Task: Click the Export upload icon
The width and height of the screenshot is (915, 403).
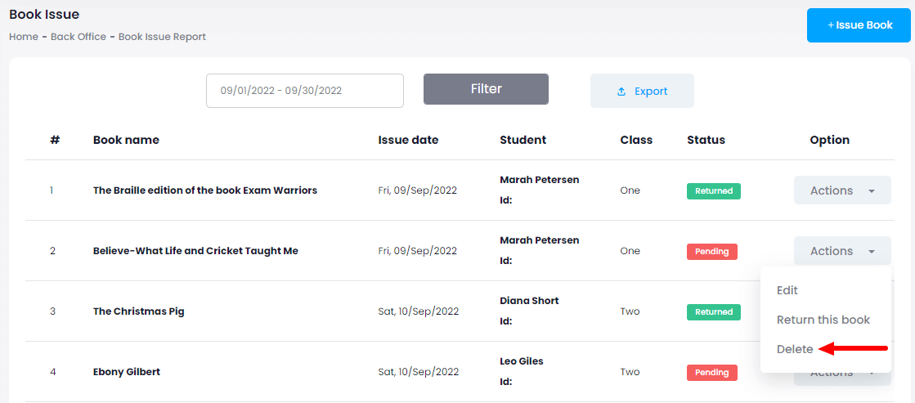Action: click(621, 92)
